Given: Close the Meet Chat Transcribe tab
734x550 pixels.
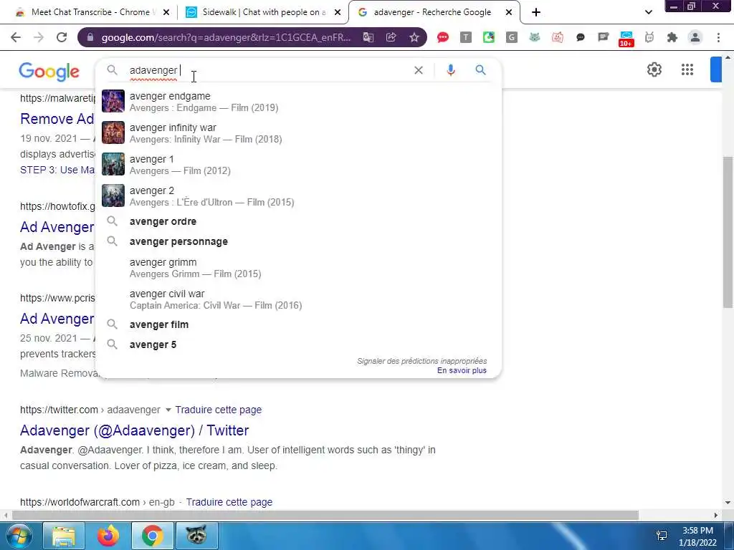Looking at the screenshot, I should (166, 13).
